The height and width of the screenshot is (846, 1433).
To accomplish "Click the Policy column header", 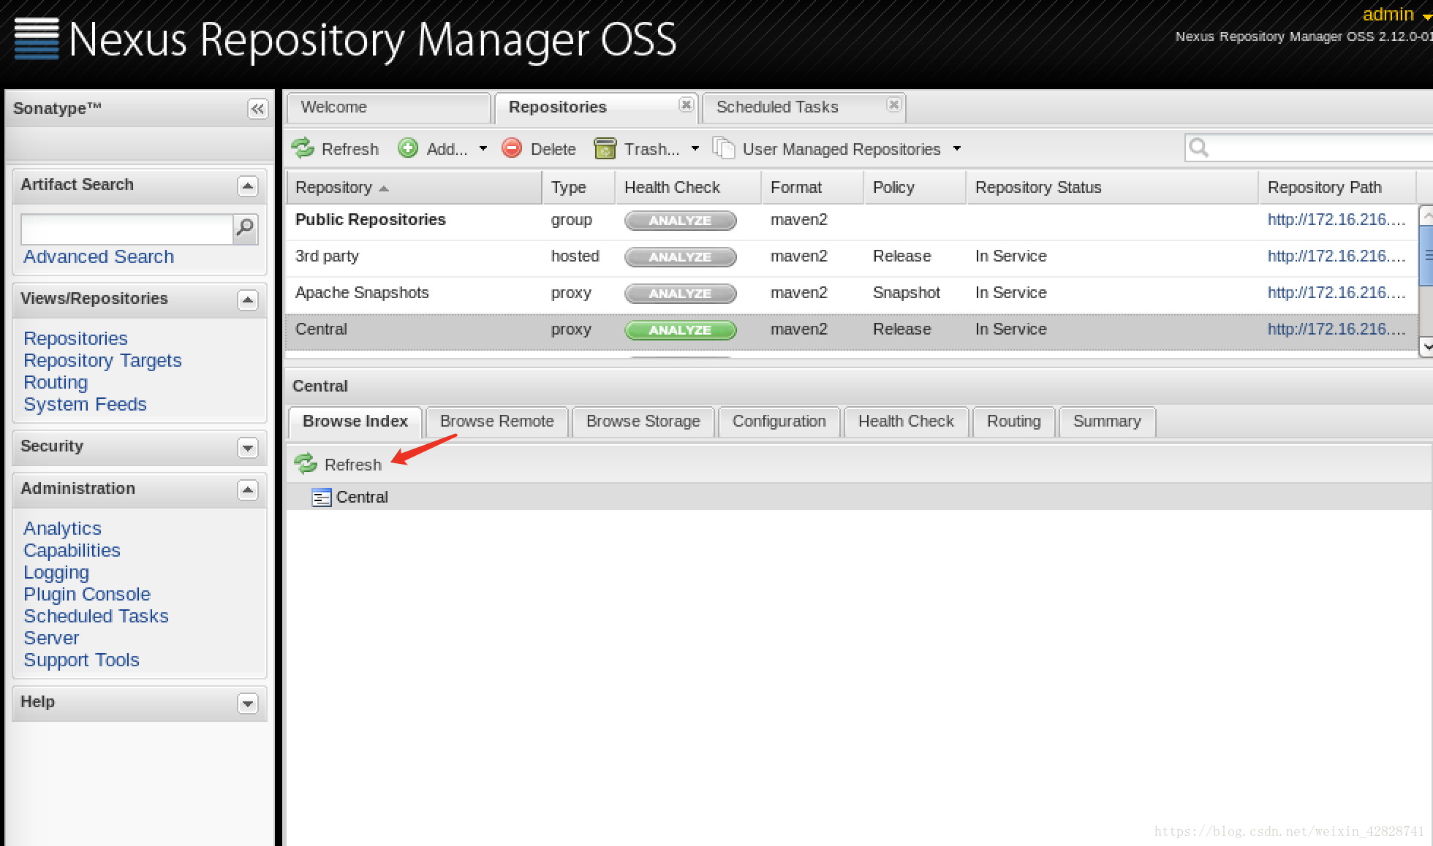I will [x=915, y=188].
